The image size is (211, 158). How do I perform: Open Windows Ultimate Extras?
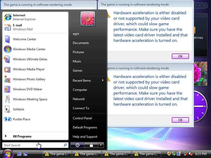coord(35,59)
